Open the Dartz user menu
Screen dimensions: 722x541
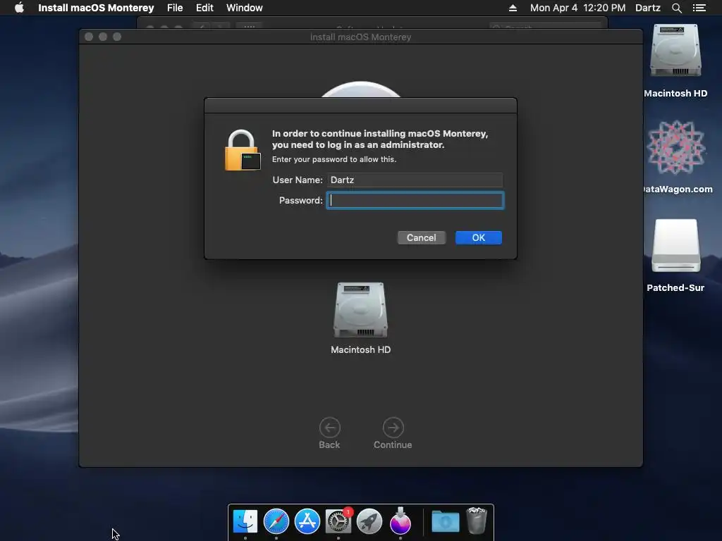(647, 8)
